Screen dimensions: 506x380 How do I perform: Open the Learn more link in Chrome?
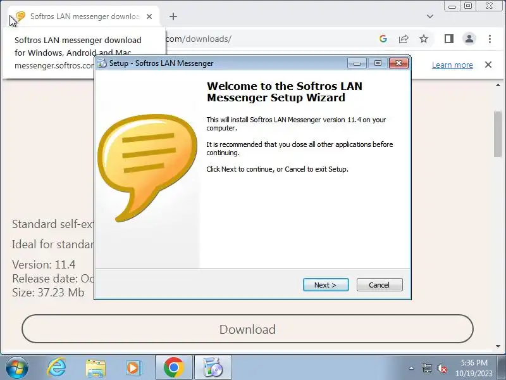tap(452, 65)
